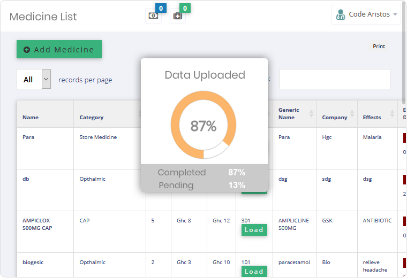Click Ghc 3 price cell
The image size is (407, 278).
[189, 265]
